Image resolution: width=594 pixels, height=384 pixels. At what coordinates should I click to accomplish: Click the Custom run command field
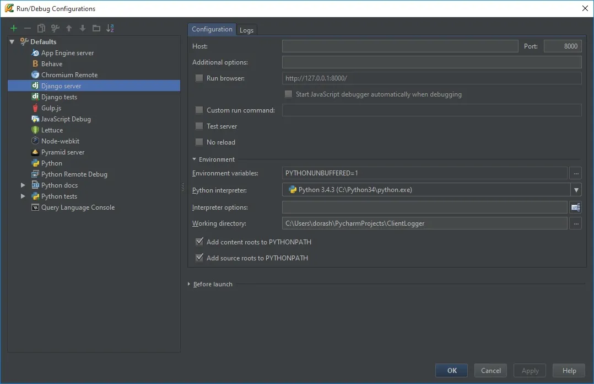[432, 110]
